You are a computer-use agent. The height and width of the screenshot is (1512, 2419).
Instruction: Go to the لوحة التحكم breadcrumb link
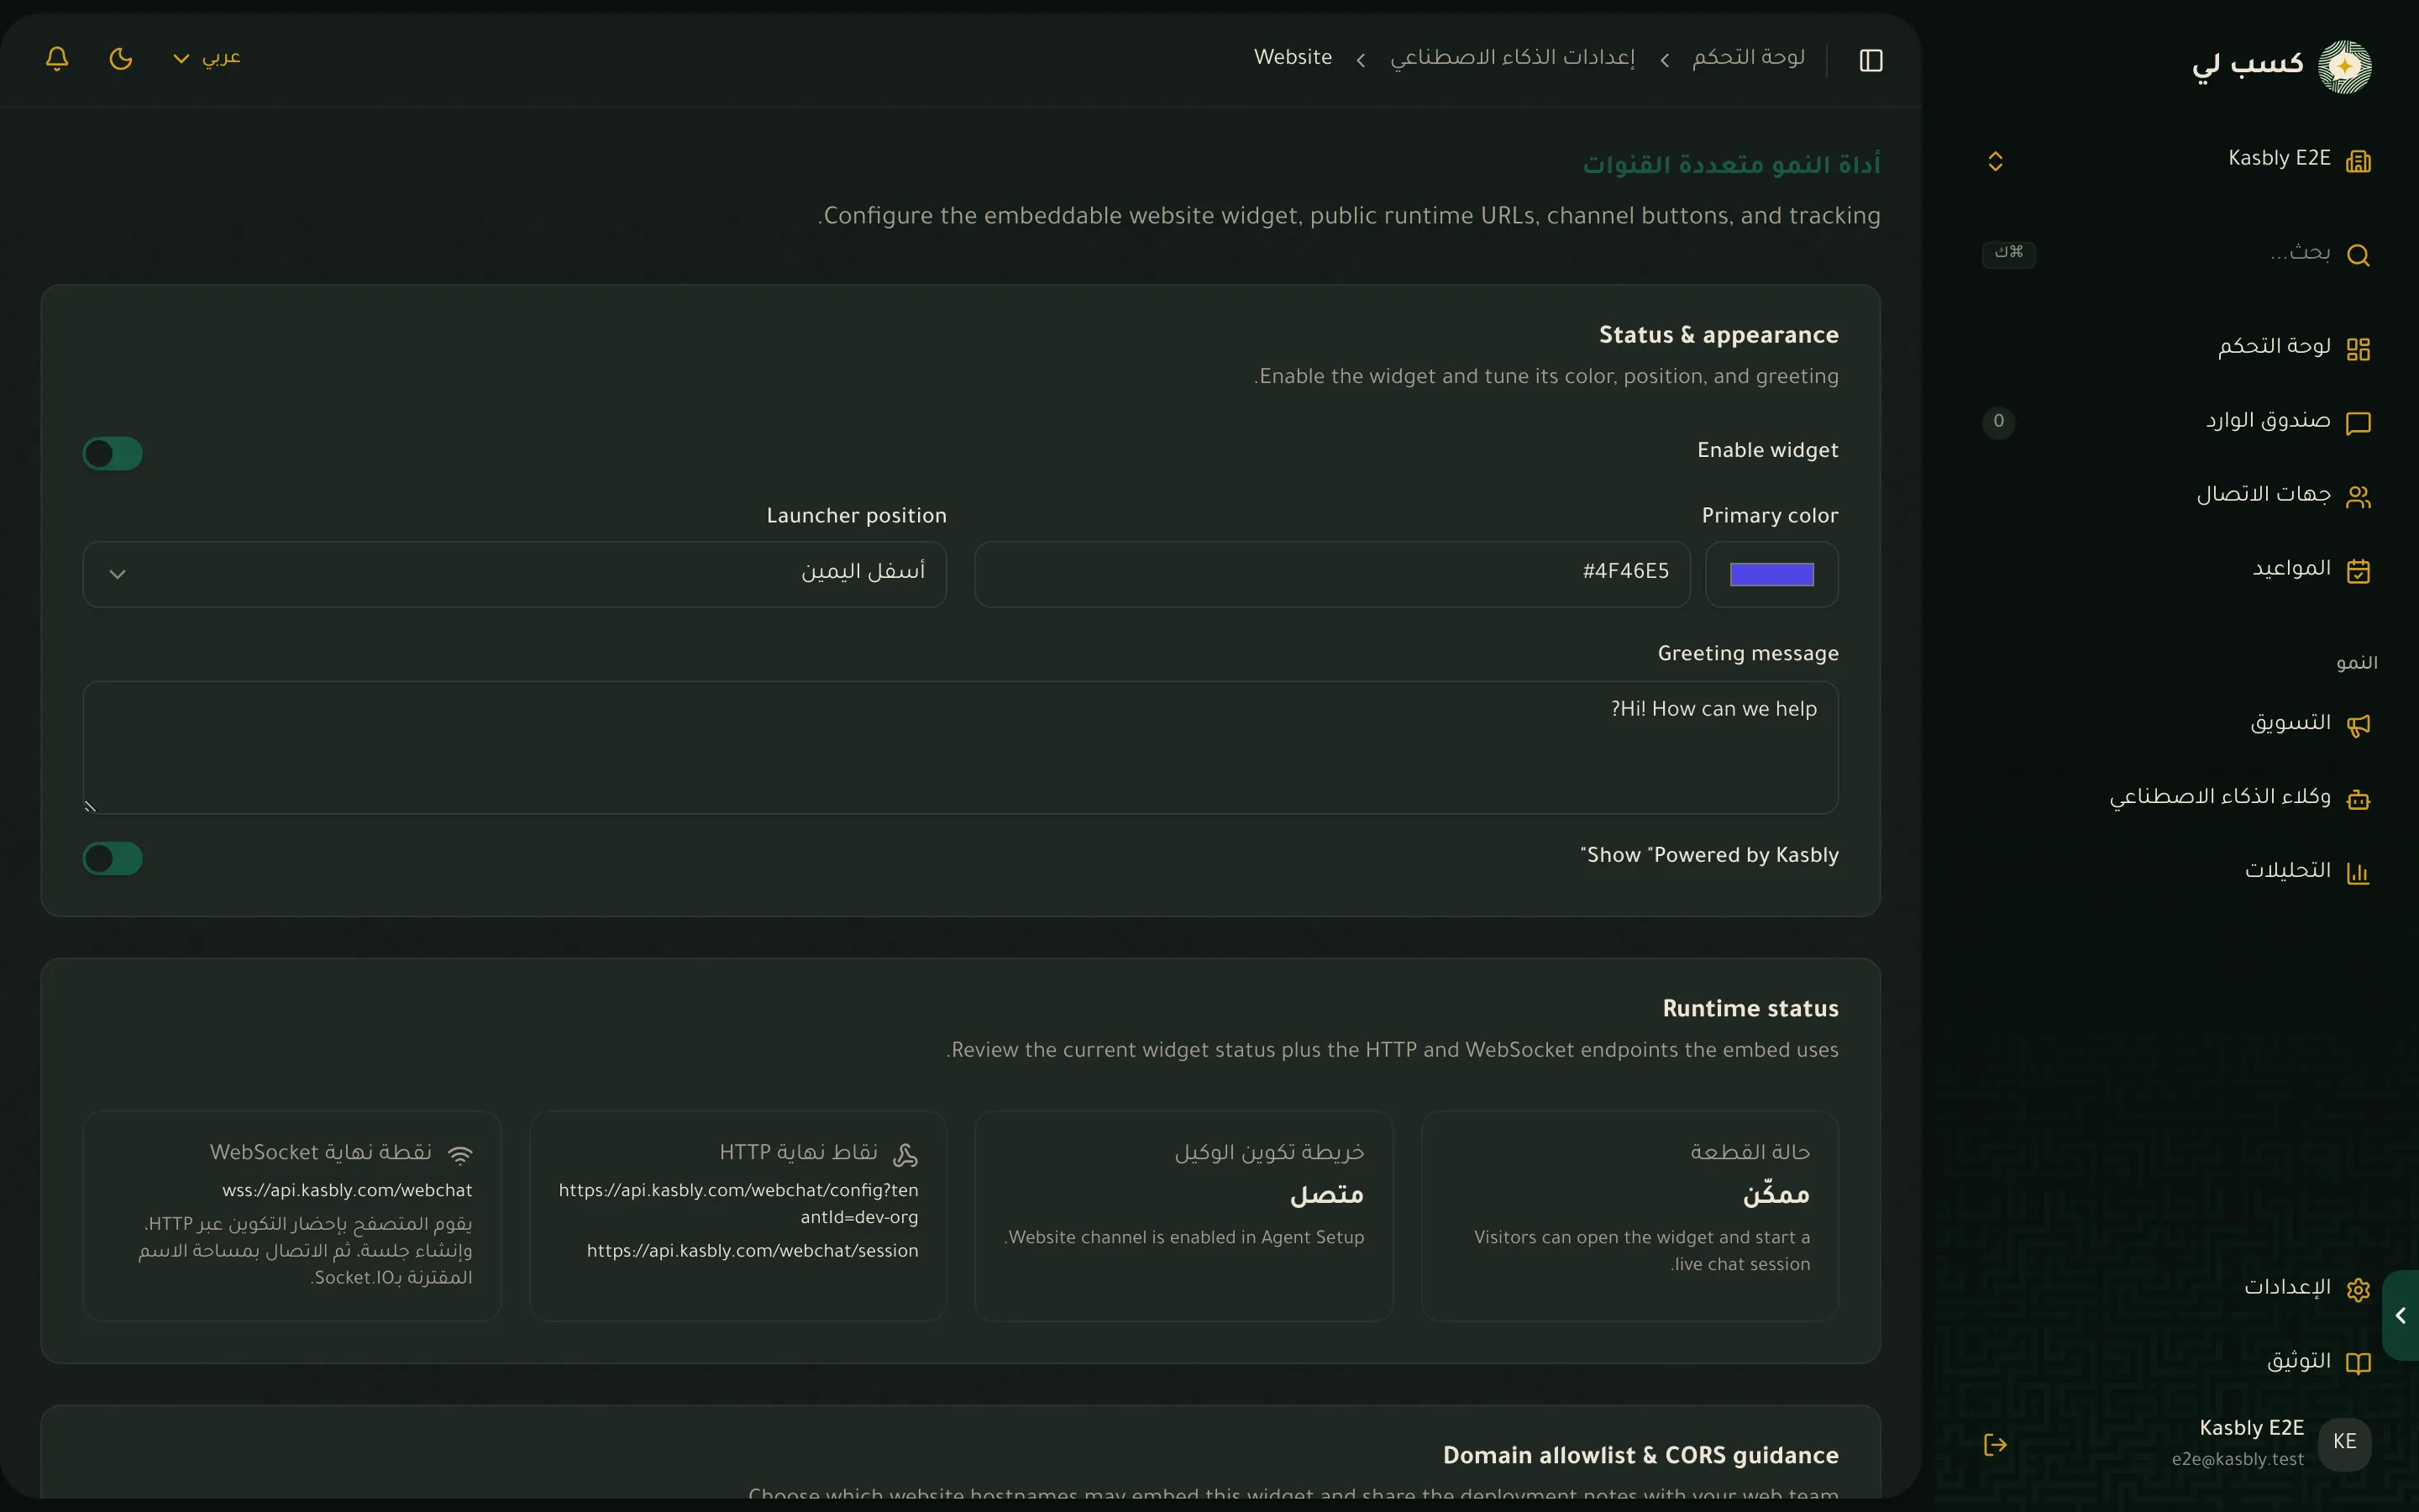click(x=1748, y=58)
